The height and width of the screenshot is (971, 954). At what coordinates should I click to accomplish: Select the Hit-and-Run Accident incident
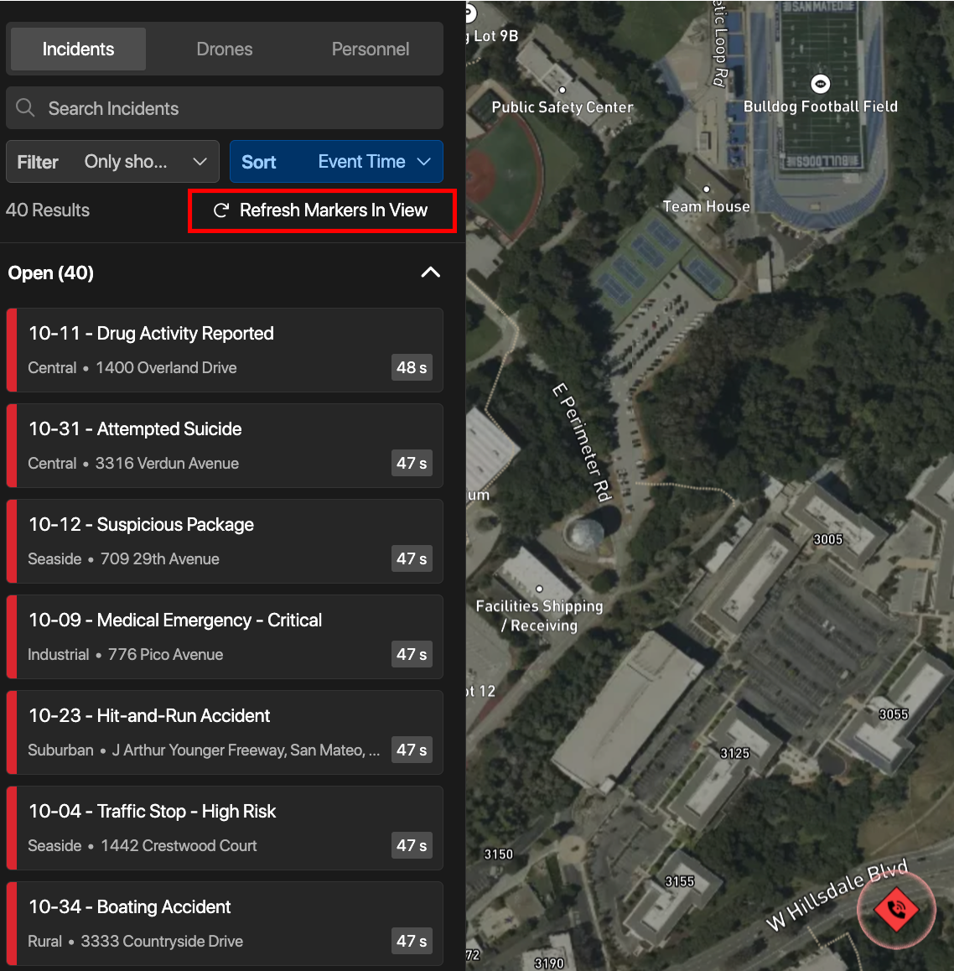pyautogui.click(x=224, y=732)
